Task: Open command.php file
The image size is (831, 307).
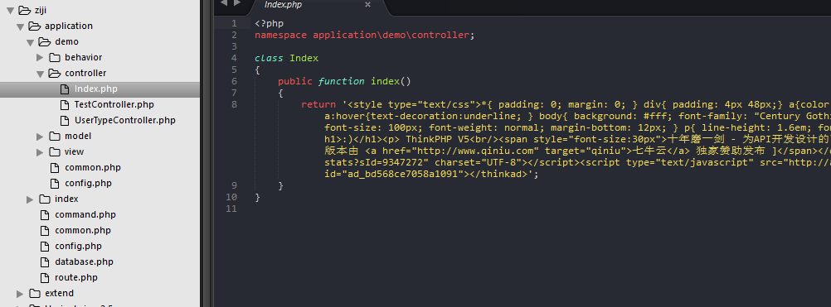Action: (x=85, y=214)
